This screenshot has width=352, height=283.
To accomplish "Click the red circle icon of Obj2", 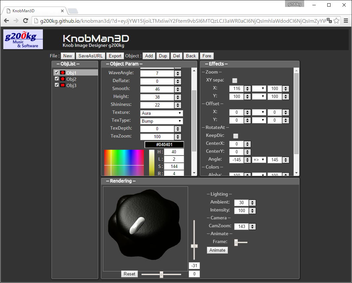I will pyautogui.click(x=63, y=79).
